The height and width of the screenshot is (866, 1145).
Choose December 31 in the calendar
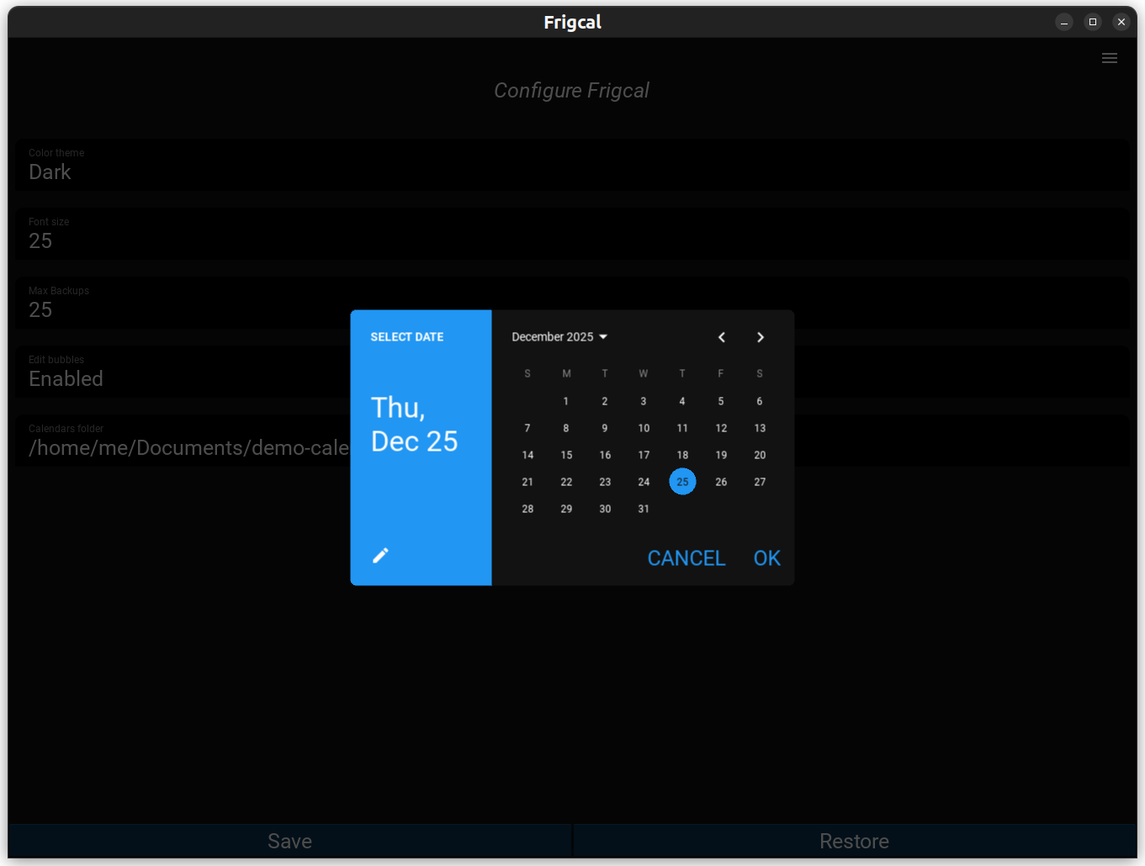(644, 509)
